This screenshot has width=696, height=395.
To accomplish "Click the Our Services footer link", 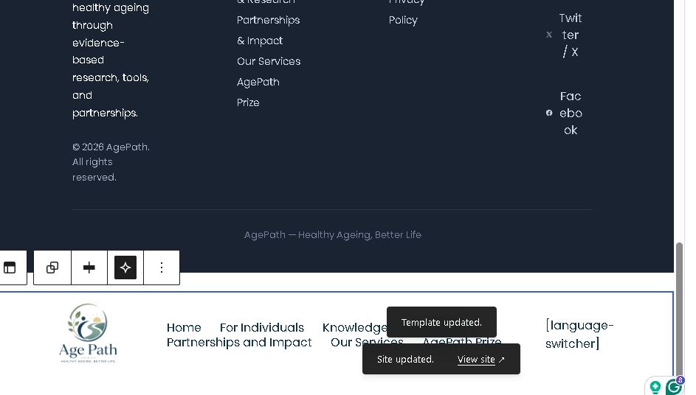I will coord(269,62).
